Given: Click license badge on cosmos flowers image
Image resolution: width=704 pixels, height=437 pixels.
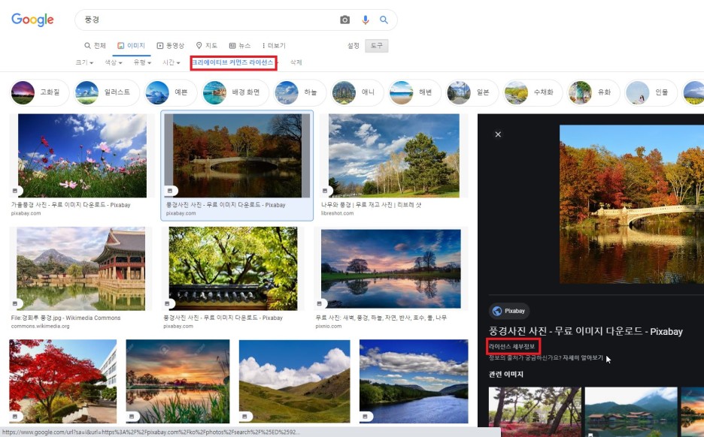Looking at the screenshot, I should 15,191.
